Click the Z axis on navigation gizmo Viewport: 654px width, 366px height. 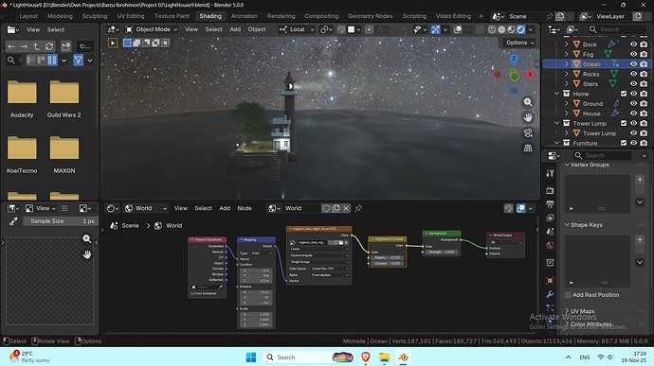pos(514,59)
